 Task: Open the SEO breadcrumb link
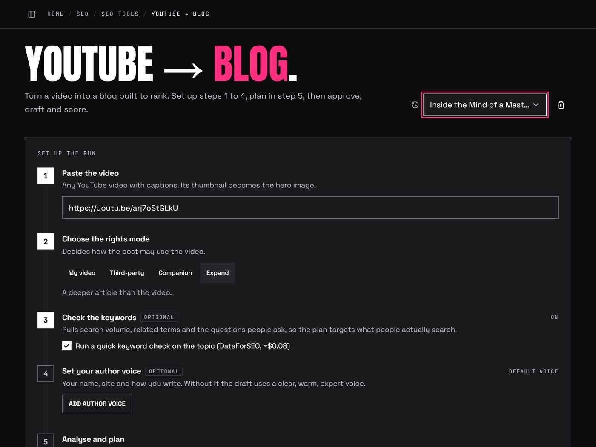(x=83, y=14)
